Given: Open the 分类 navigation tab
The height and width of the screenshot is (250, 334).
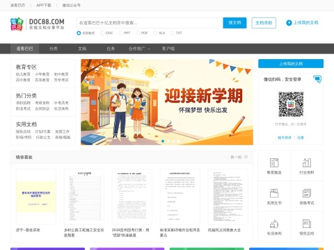Looking at the screenshot, I should coord(54,49).
